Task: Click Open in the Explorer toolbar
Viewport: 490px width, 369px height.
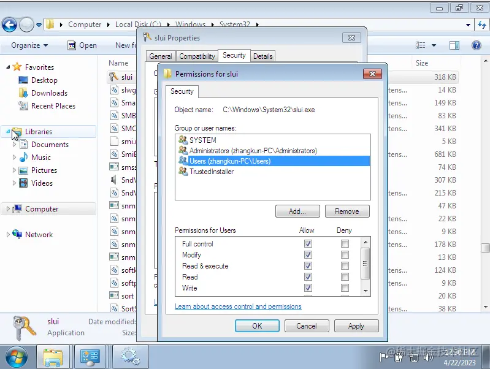Action: [82, 45]
